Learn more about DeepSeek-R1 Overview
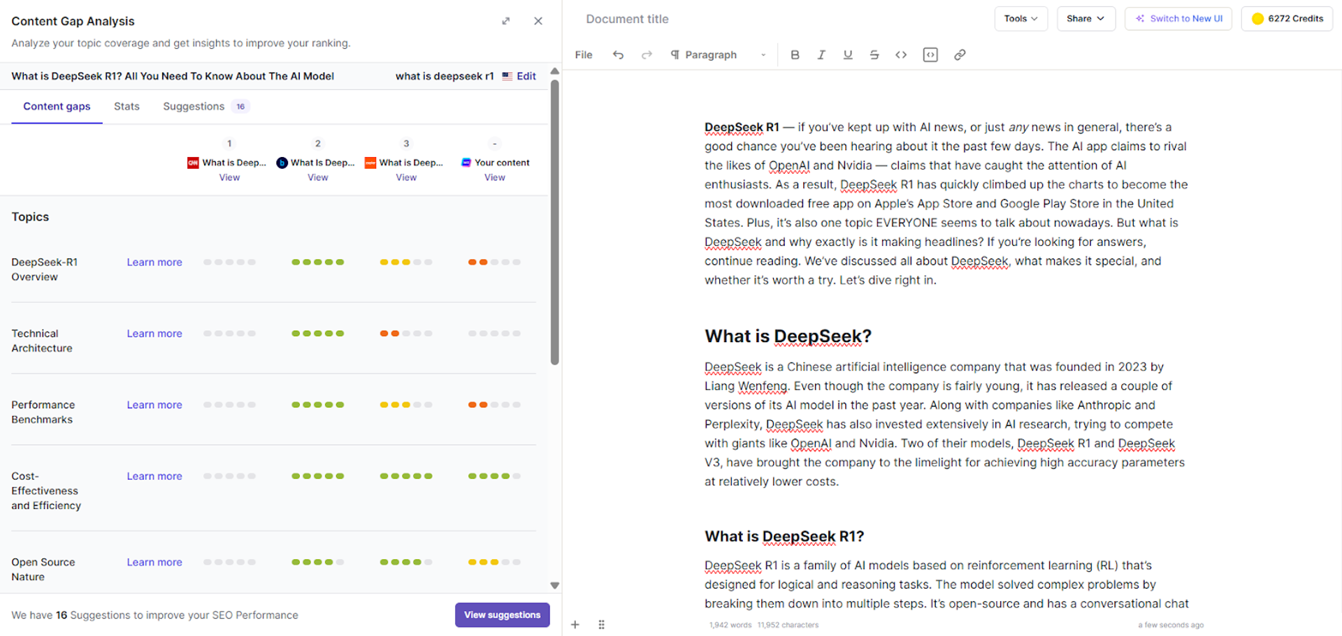 (x=154, y=262)
